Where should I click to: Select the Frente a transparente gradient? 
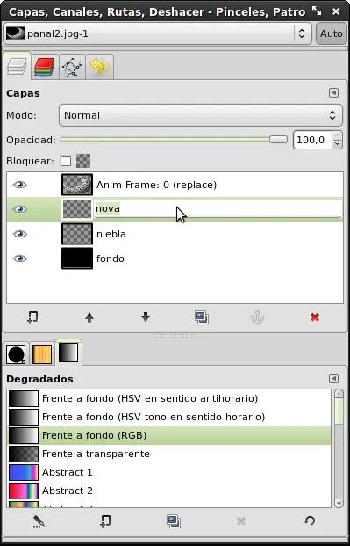(x=169, y=454)
